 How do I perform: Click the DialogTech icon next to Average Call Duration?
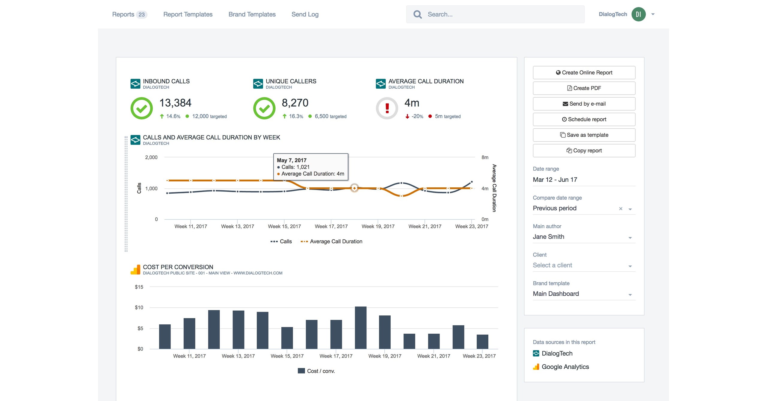point(381,83)
